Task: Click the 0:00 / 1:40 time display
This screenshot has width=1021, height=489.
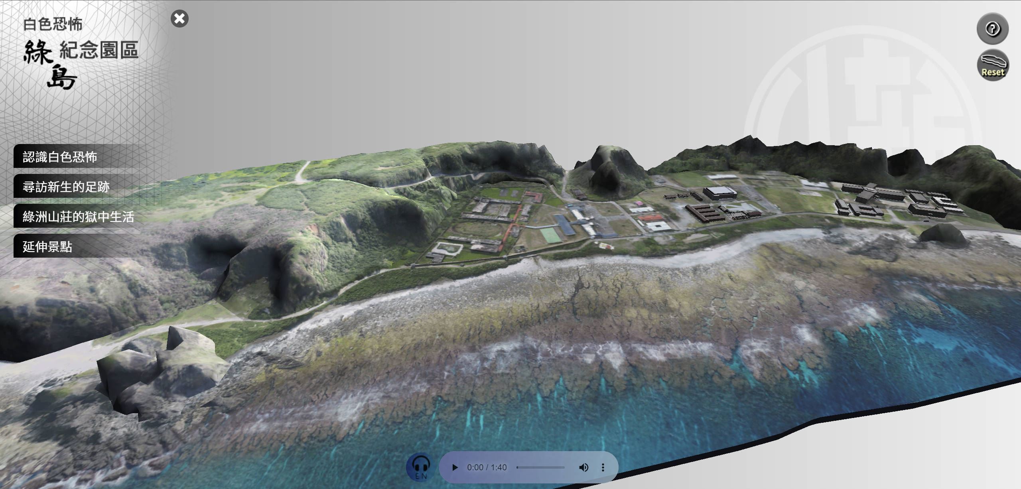Action: (x=487, y=467)
